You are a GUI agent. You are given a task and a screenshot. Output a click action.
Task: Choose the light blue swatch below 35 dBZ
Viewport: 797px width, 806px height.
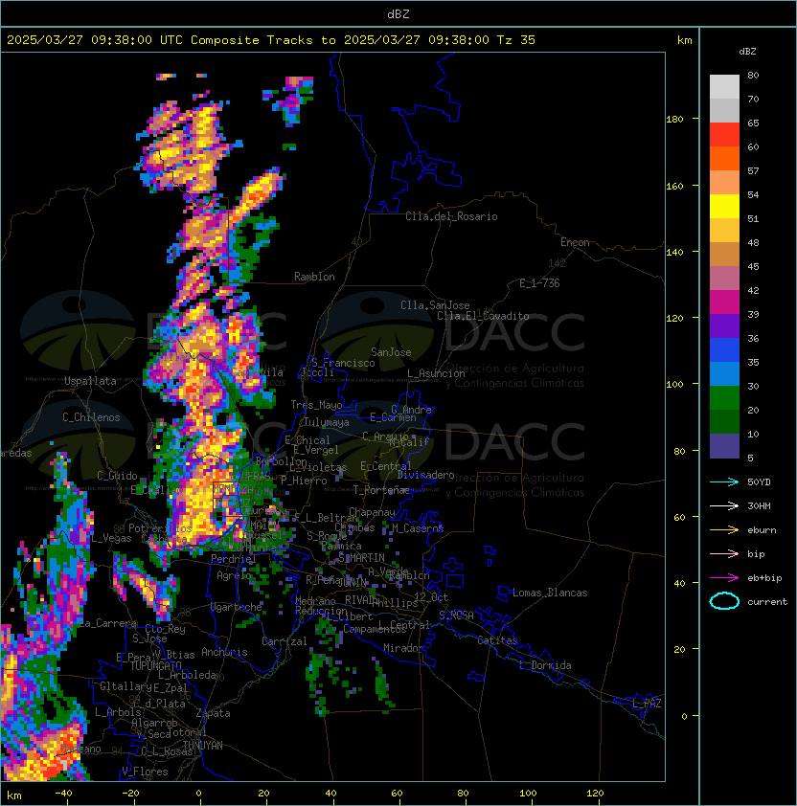[724, 374]
